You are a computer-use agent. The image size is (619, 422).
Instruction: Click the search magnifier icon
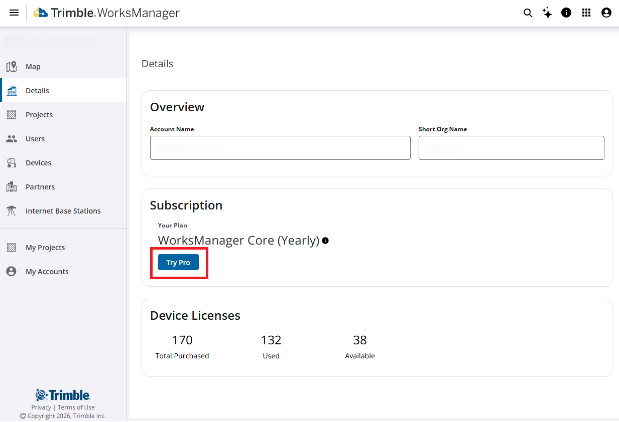[528, 13]
